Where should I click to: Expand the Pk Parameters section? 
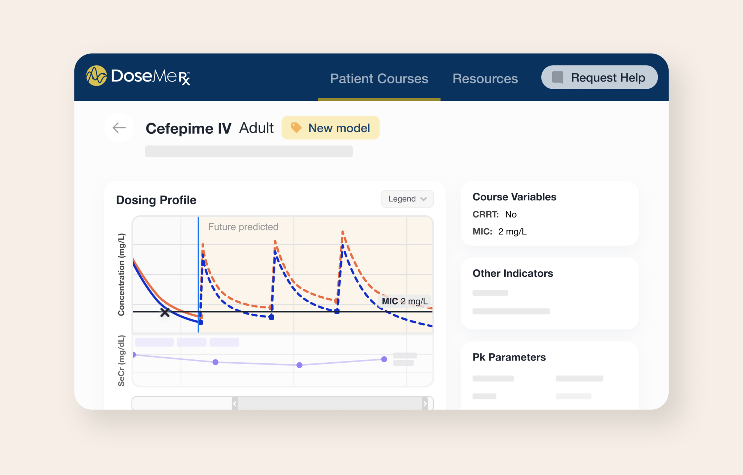coord(509,357)
